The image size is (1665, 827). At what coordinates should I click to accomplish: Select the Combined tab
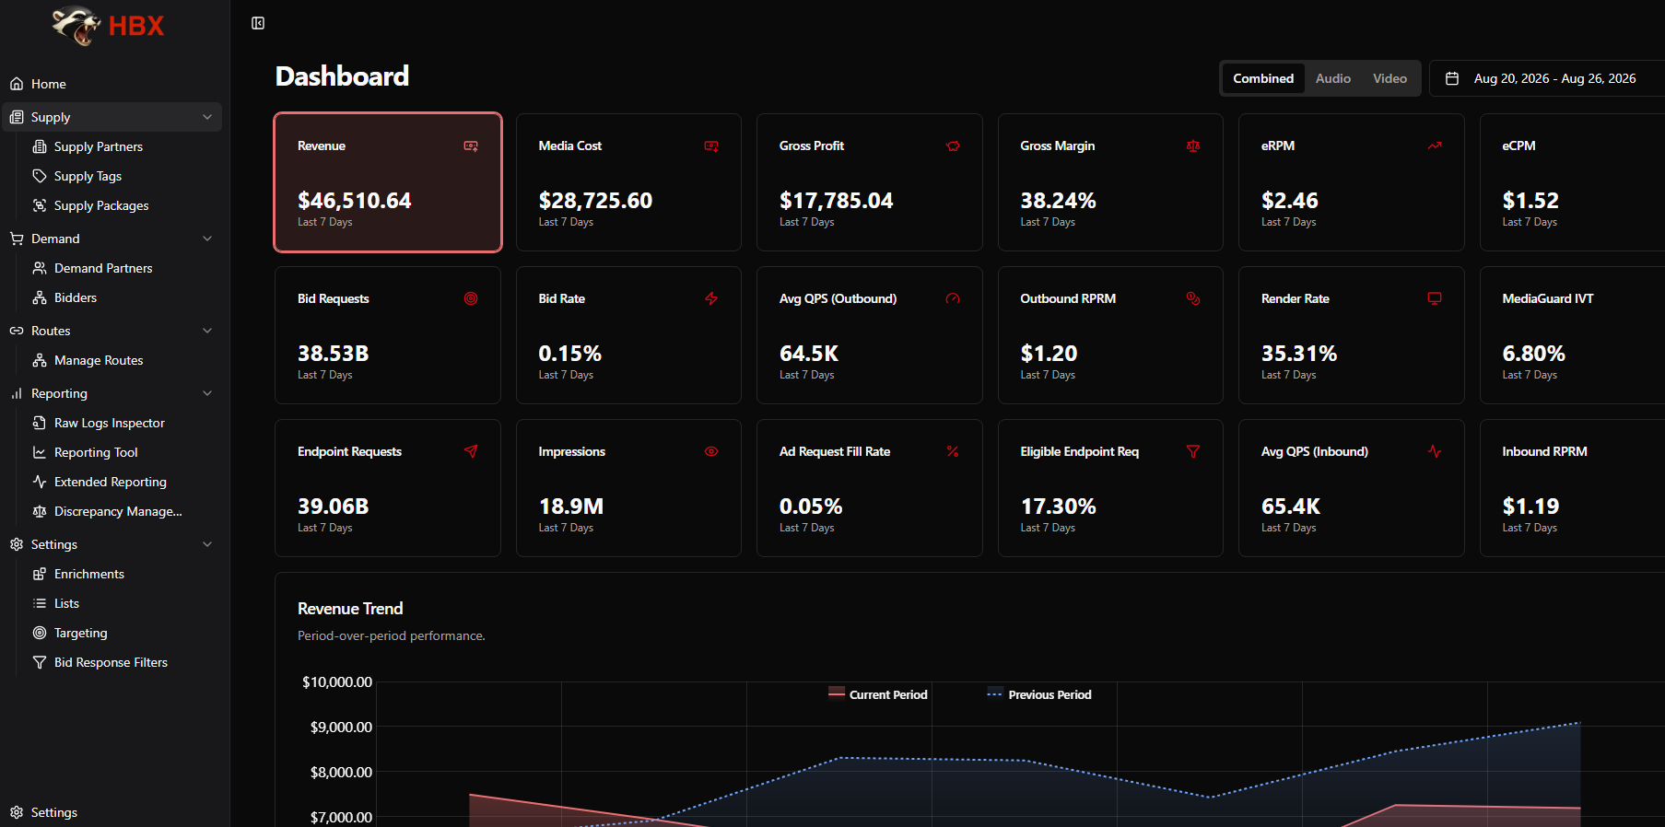[1263, 79]
